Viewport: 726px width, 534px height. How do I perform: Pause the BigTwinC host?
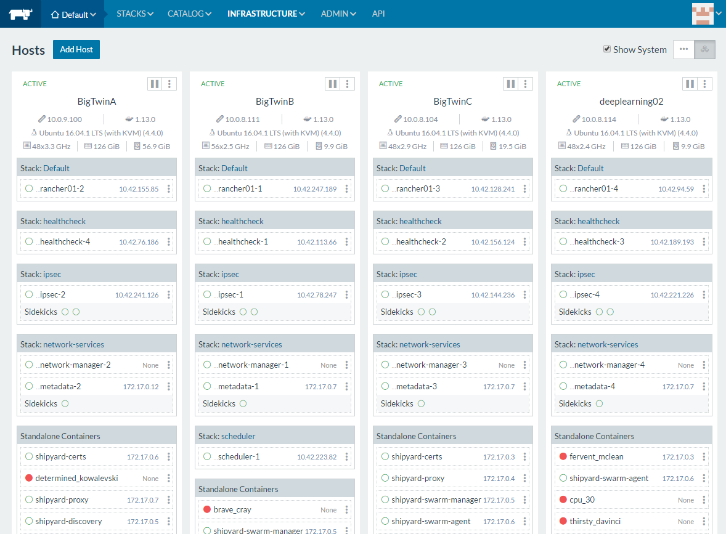click(x=510, y=84)
